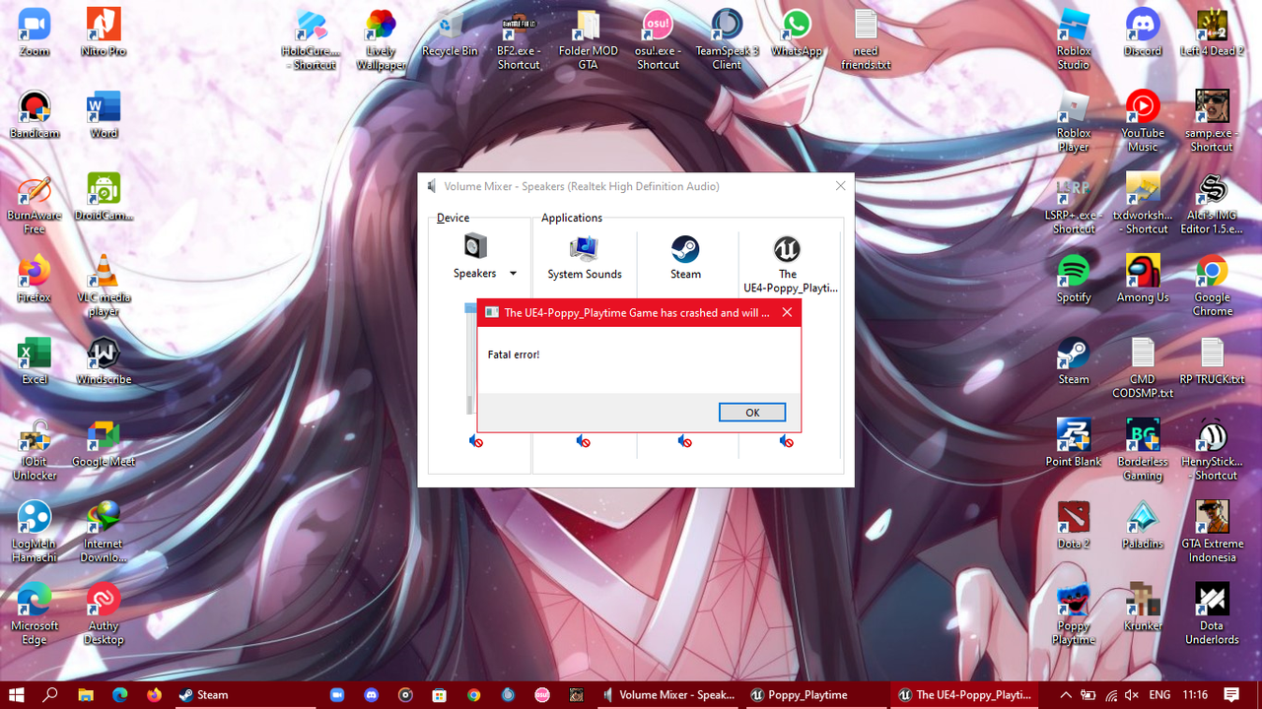Select the Excel desktop icon
The width and height of the screenshot is (1262, 709).
coord(35,360)
